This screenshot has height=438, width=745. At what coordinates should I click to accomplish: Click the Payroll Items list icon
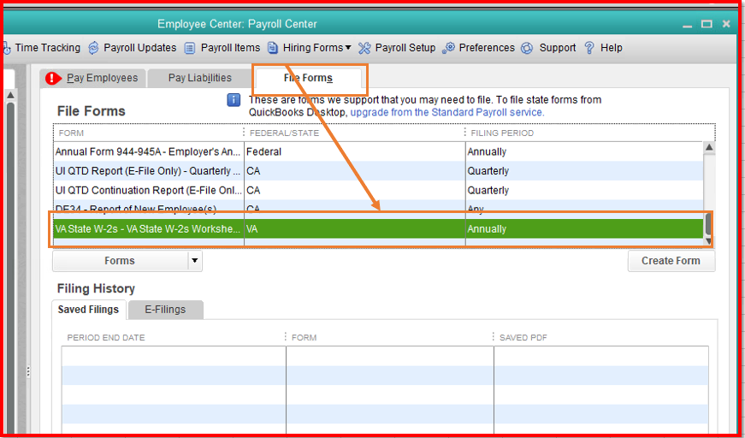[x=190, y=48]
